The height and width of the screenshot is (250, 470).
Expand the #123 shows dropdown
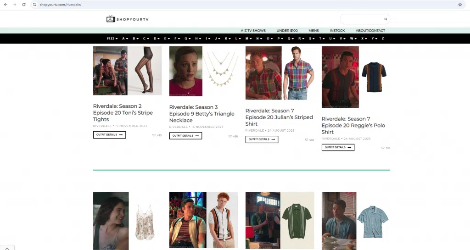[x=112, y=39]
